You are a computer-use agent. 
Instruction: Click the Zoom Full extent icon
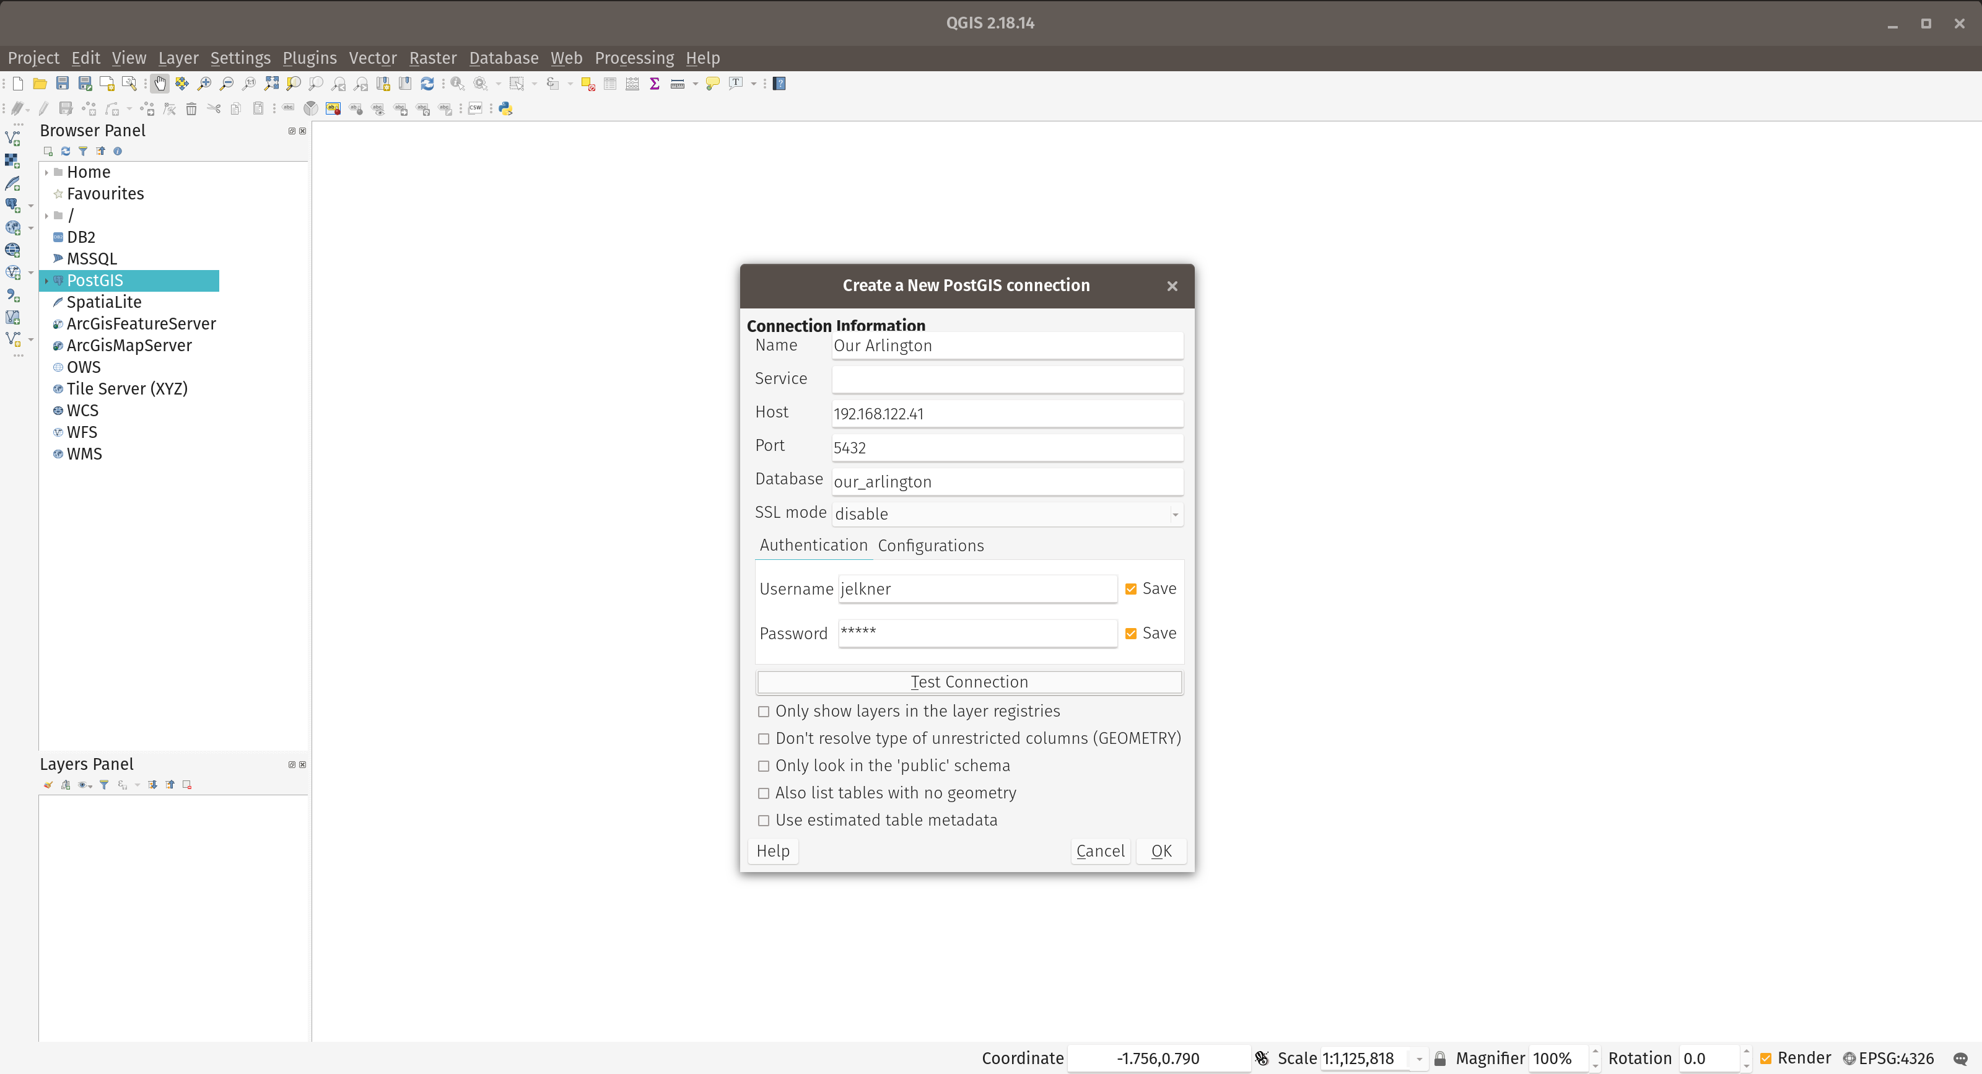tap(271, 84)
